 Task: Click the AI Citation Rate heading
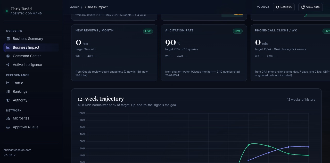coord(179,30)
